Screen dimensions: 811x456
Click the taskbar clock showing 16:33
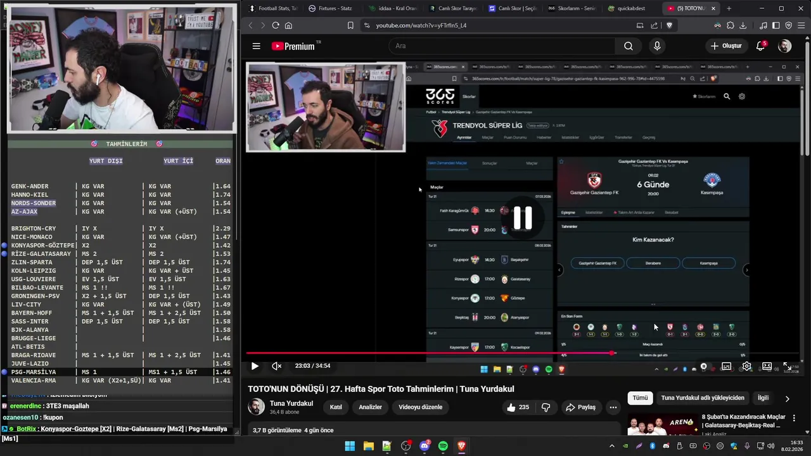[791, 446]
